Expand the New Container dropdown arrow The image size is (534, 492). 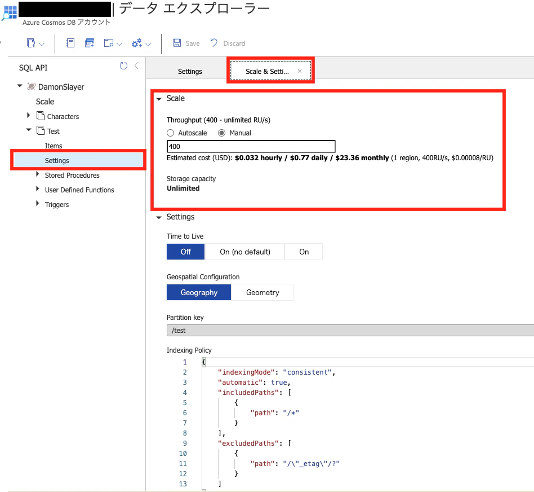42,44
